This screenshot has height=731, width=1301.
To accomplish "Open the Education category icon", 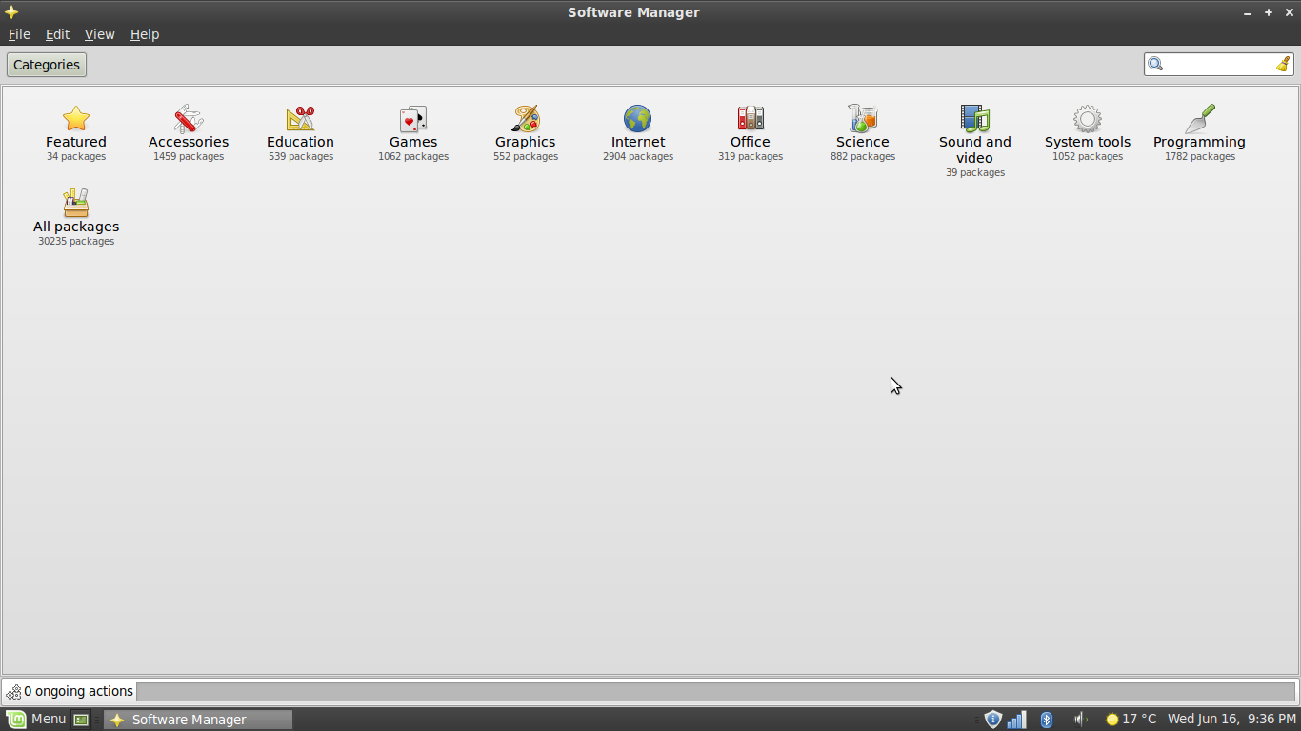I will click(301, 118).
